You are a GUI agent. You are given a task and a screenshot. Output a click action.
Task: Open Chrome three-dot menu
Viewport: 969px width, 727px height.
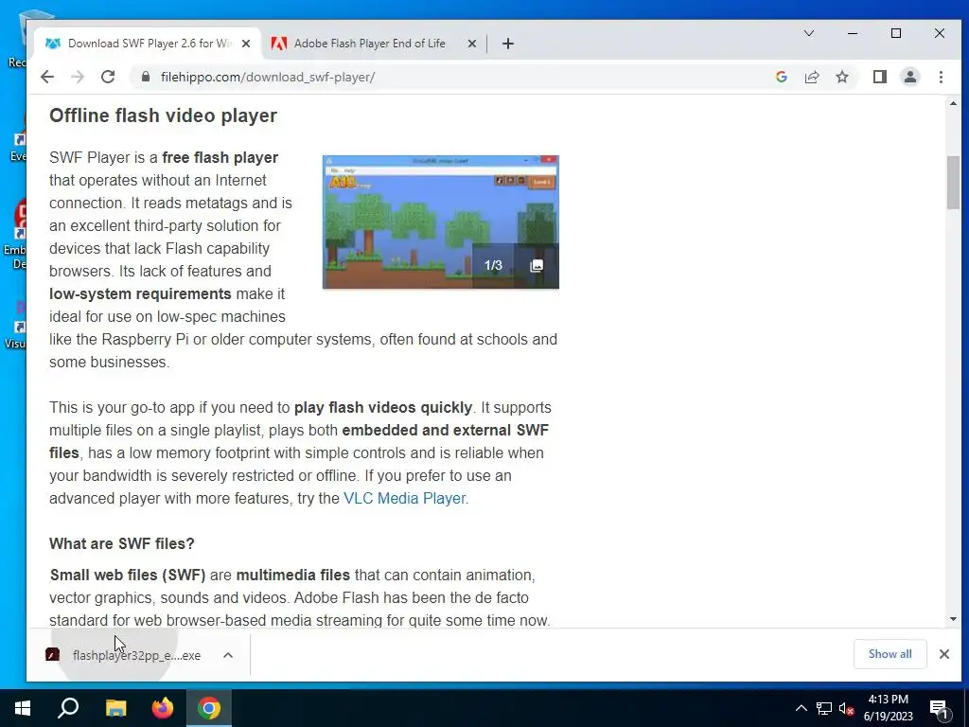941,77
